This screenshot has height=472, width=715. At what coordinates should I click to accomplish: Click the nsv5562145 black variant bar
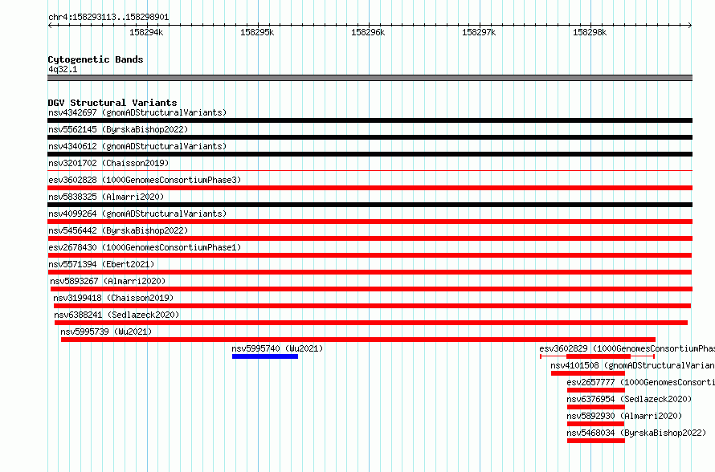370,137
